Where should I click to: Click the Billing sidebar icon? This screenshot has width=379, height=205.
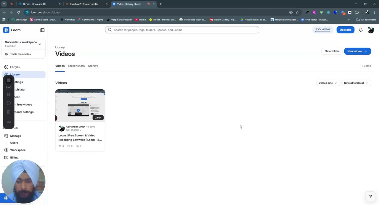6,157
